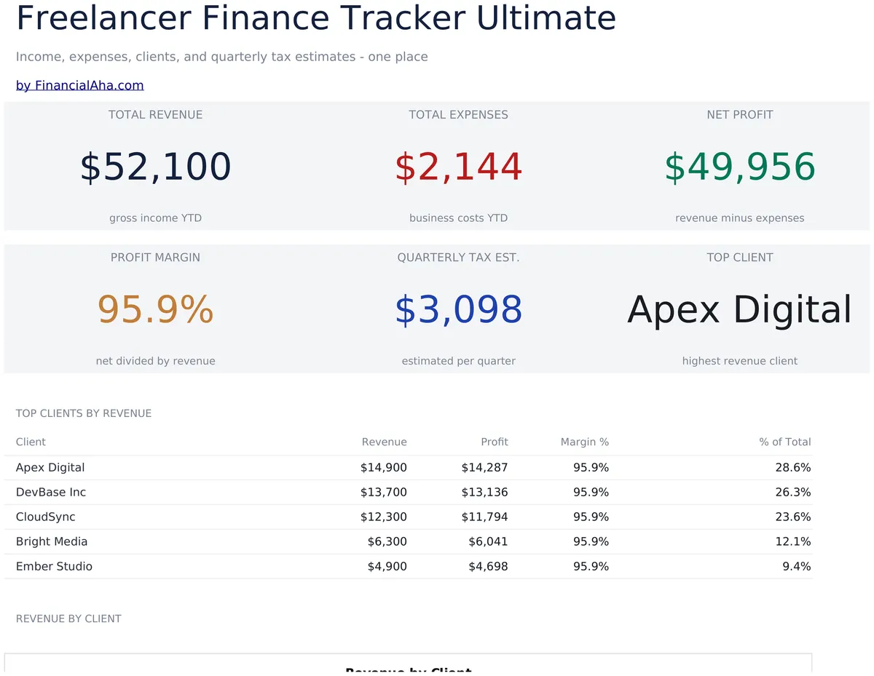Image resolution: width=874 pixels, height=676 pixels.
Task: Click Apex Digital's $14,900 revenue cell
Action: click(x=384, y=468)
